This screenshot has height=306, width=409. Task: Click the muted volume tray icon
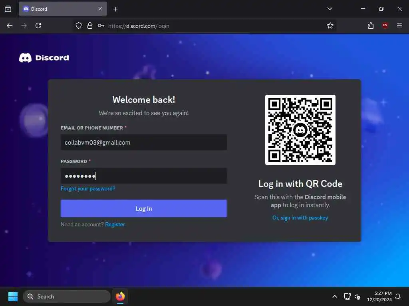coord(357,296)
